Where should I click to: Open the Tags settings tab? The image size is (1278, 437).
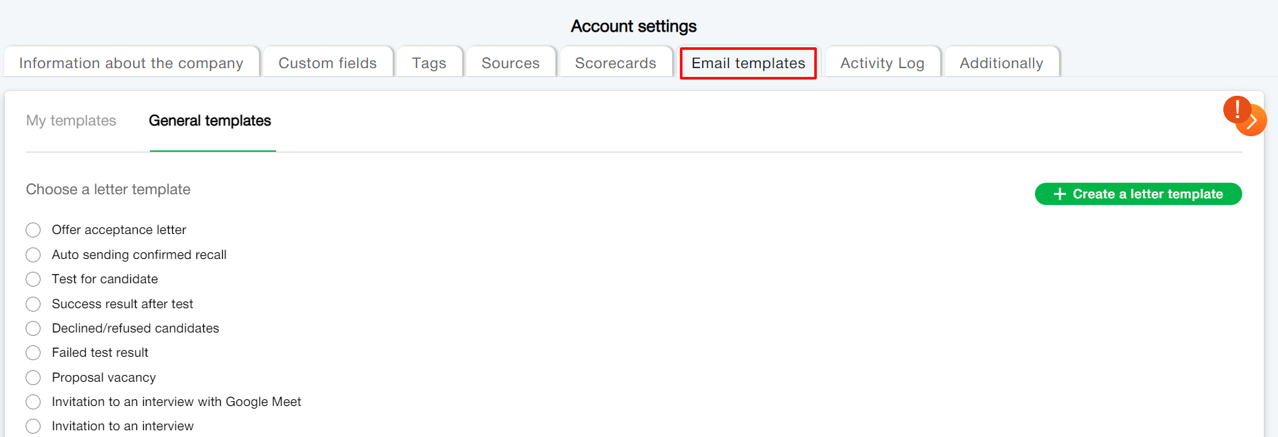point(429,63)
